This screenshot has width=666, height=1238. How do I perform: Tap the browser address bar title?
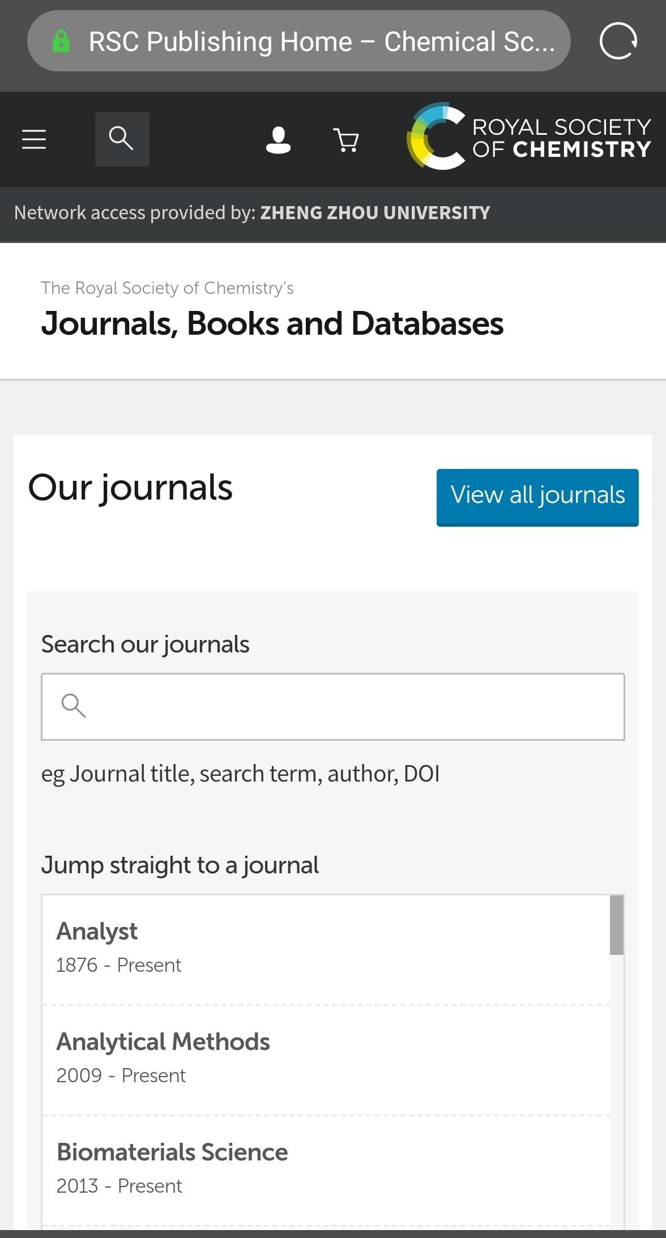click(x=322, y=41)
